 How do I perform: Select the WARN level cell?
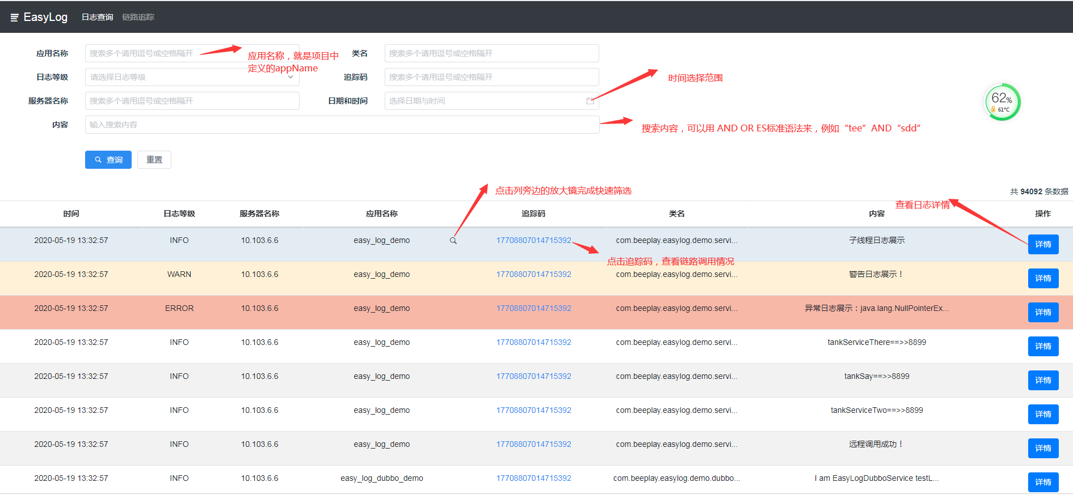coord(179,274)
